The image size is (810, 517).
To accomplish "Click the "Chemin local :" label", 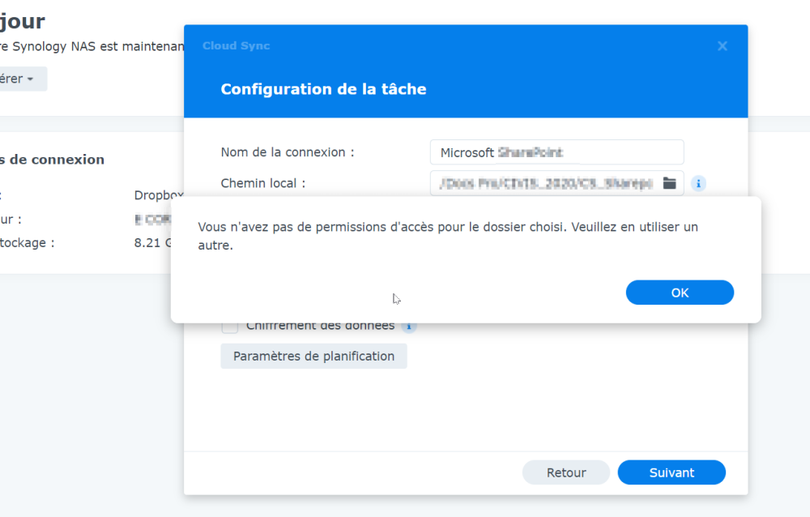I will (263, 183).
